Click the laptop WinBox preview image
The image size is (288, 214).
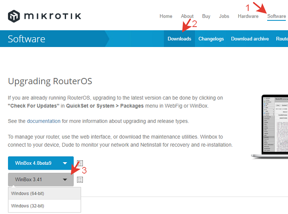[270, 127]
